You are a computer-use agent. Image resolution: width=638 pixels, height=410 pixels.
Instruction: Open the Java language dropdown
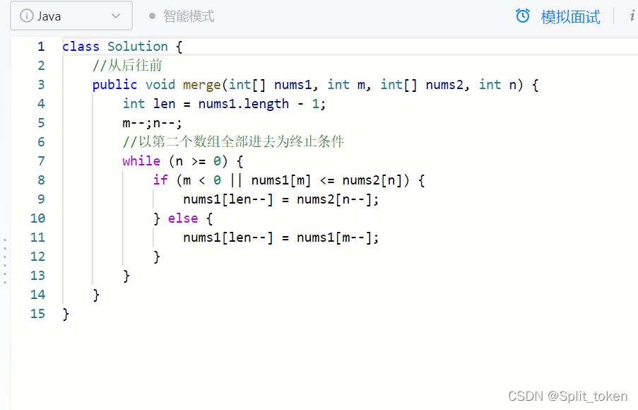71,16
